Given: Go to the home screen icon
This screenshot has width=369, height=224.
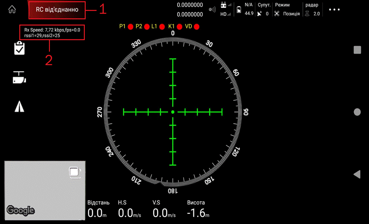Looking at the screenshot, I should [x=12, y=9].
